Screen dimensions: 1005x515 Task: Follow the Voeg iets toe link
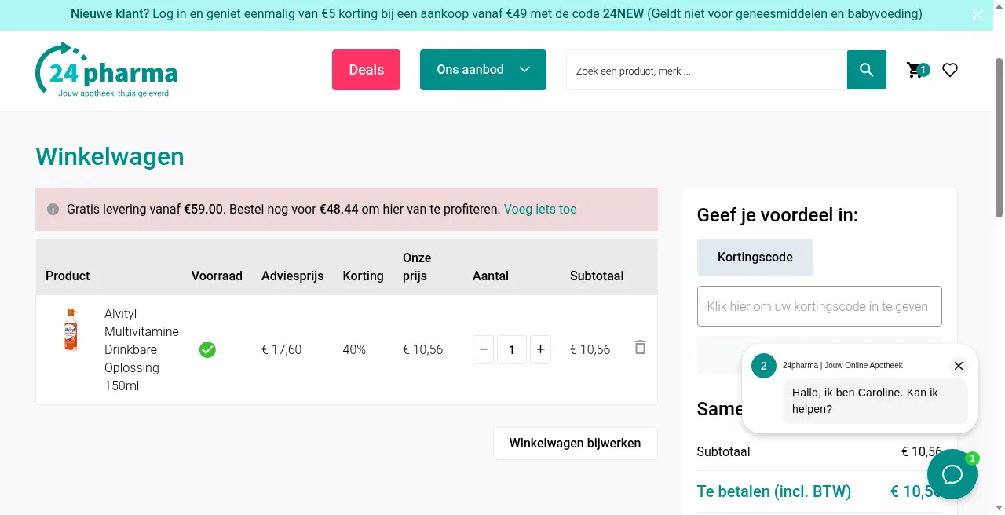click(540, 210)
